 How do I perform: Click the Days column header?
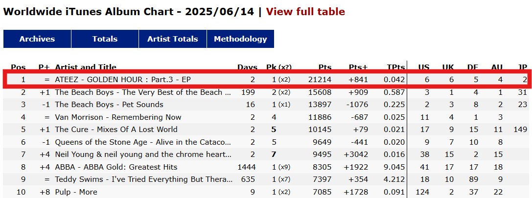click(x=247, y=67)
